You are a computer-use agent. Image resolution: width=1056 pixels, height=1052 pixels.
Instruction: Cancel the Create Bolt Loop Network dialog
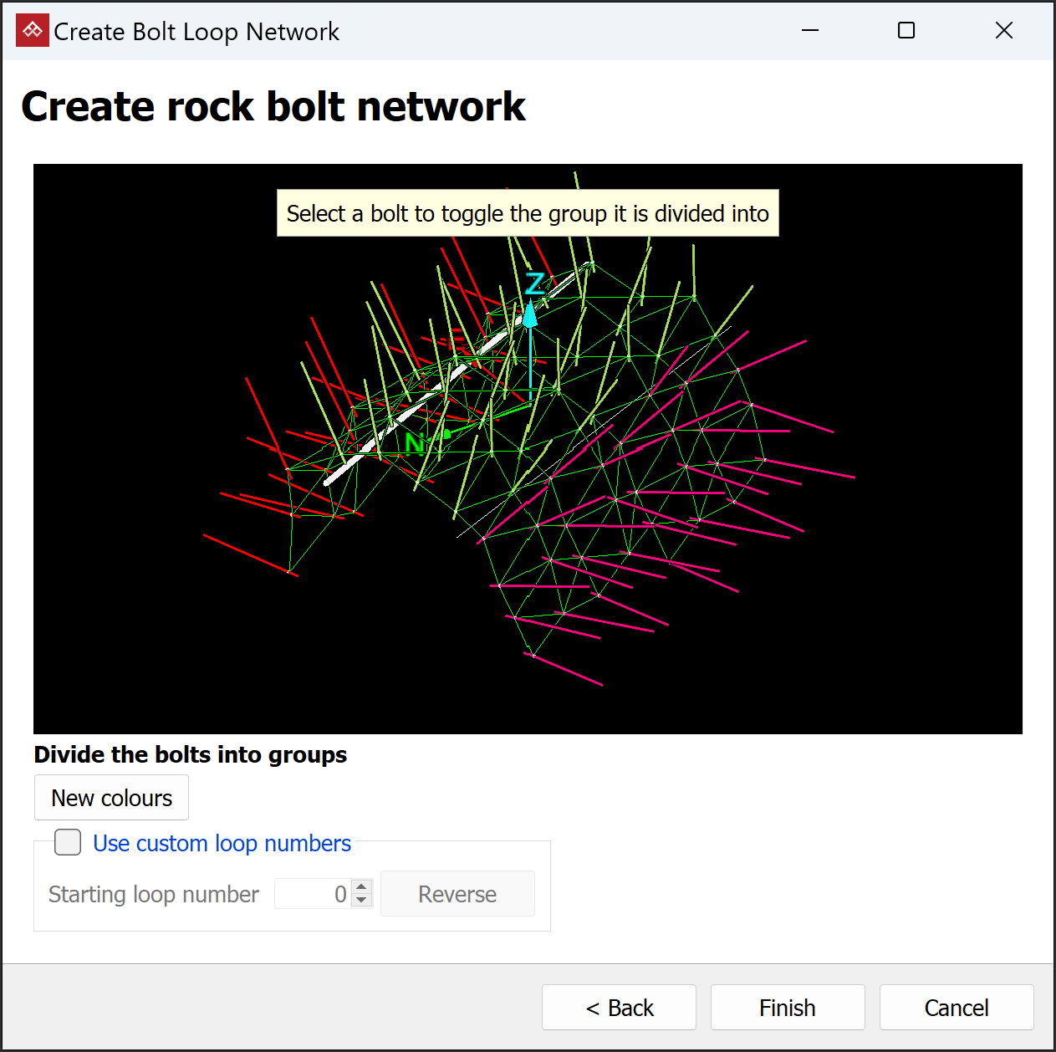(x=957, y=1008)
